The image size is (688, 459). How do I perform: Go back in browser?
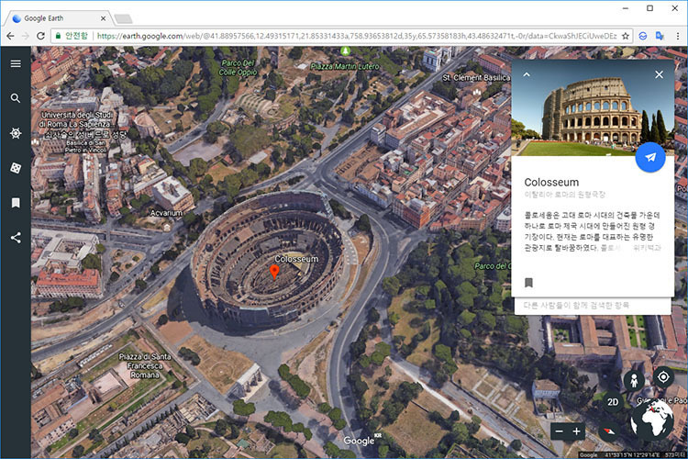[x=10, y=36]
